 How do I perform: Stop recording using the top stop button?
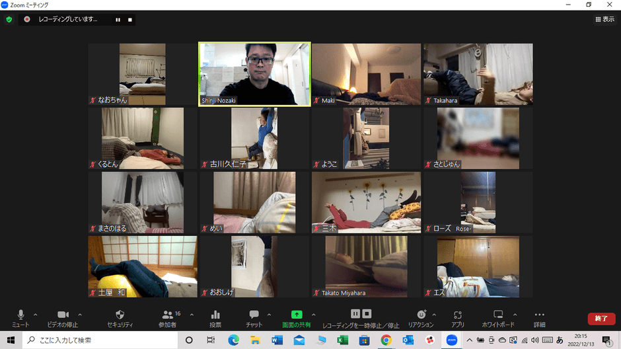[130, 19]
